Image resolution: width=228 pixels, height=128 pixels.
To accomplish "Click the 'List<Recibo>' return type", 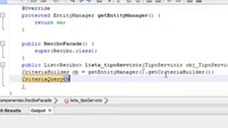I will click(63, 65).
